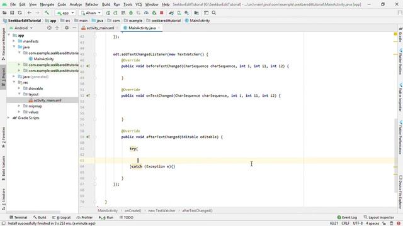This screenshot has height=226, width=403.
Task: Click Attach Debugger to Android Process icon
Action: (154, 13)
